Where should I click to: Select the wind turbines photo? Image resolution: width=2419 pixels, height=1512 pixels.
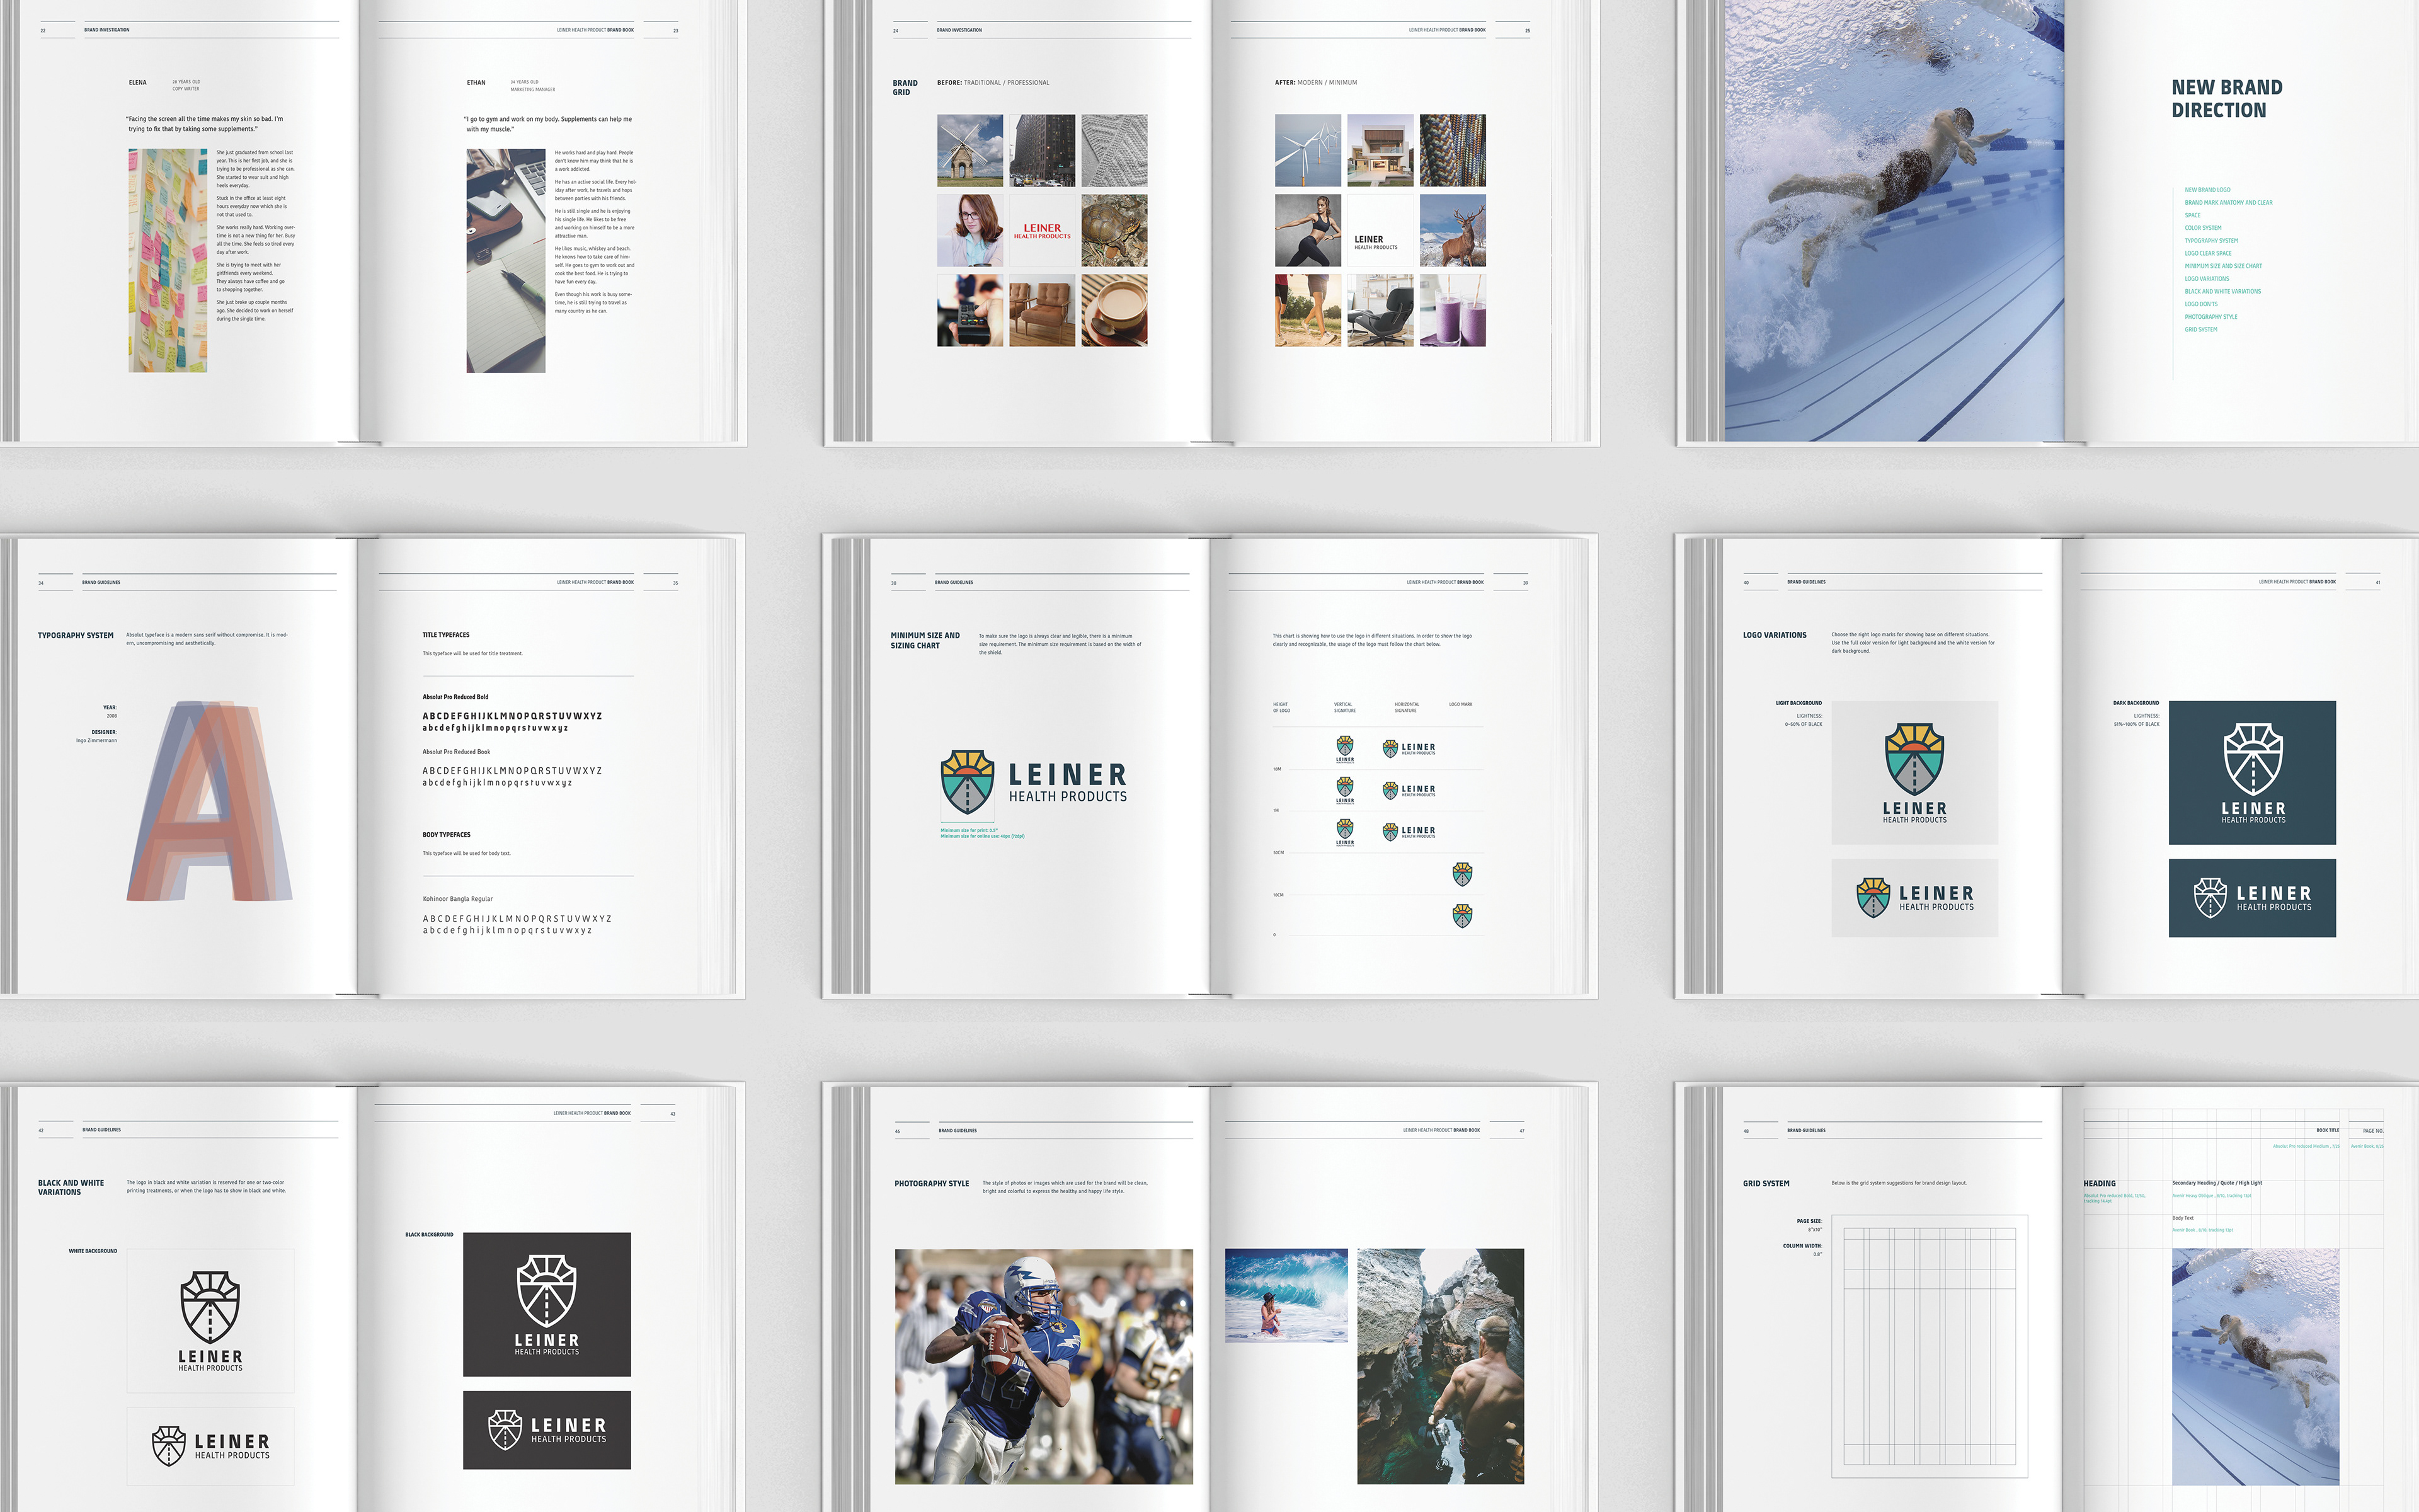1308,150
